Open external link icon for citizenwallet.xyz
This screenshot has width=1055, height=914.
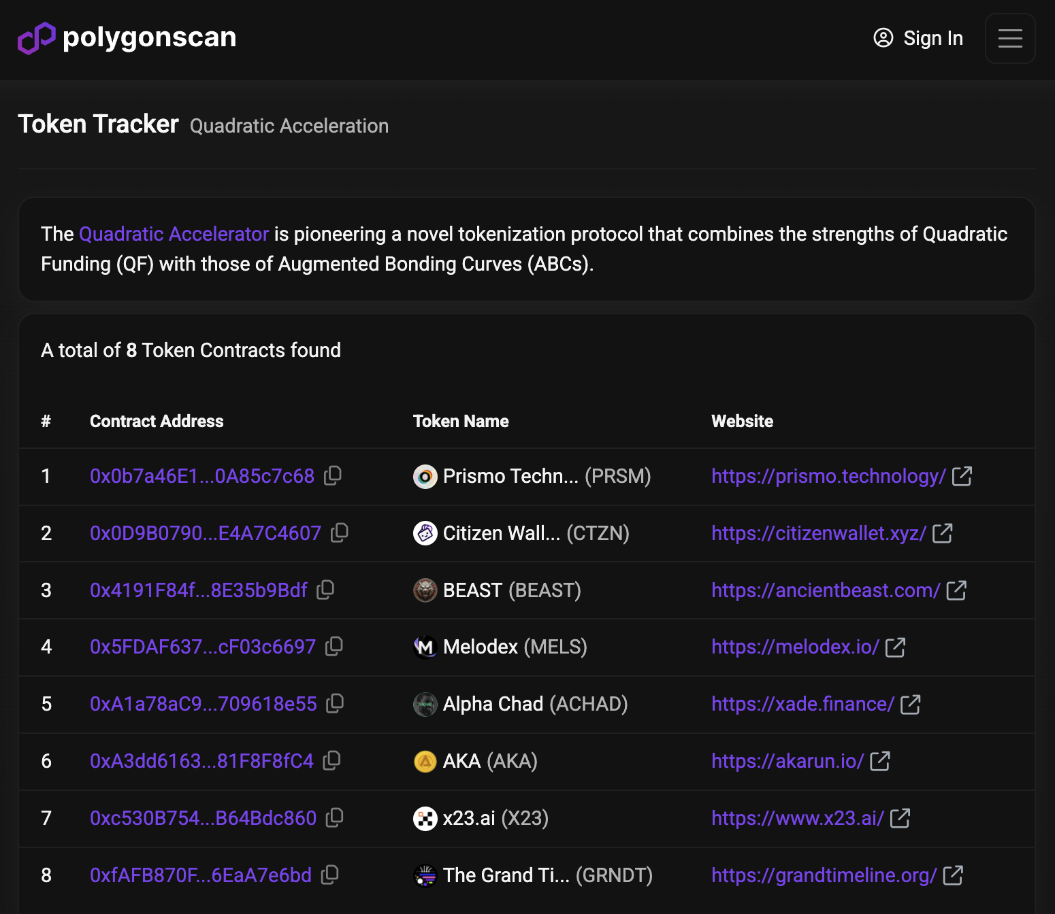point(942,533)
